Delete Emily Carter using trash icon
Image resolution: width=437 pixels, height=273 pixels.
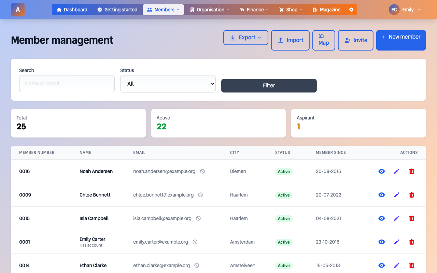(x=412, y=242)
